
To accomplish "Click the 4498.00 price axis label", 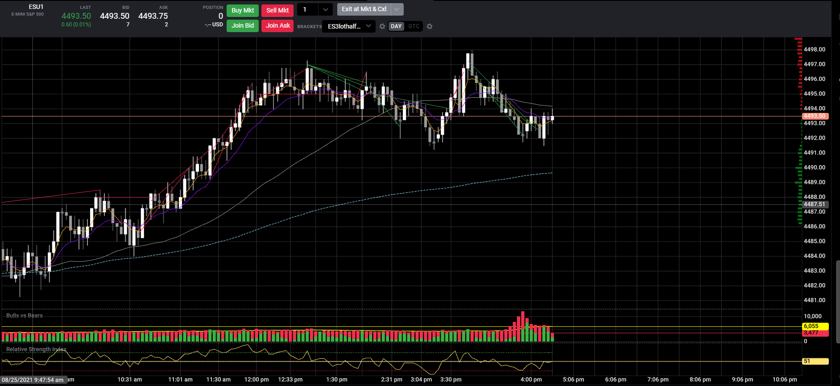I will coord(815,50).
